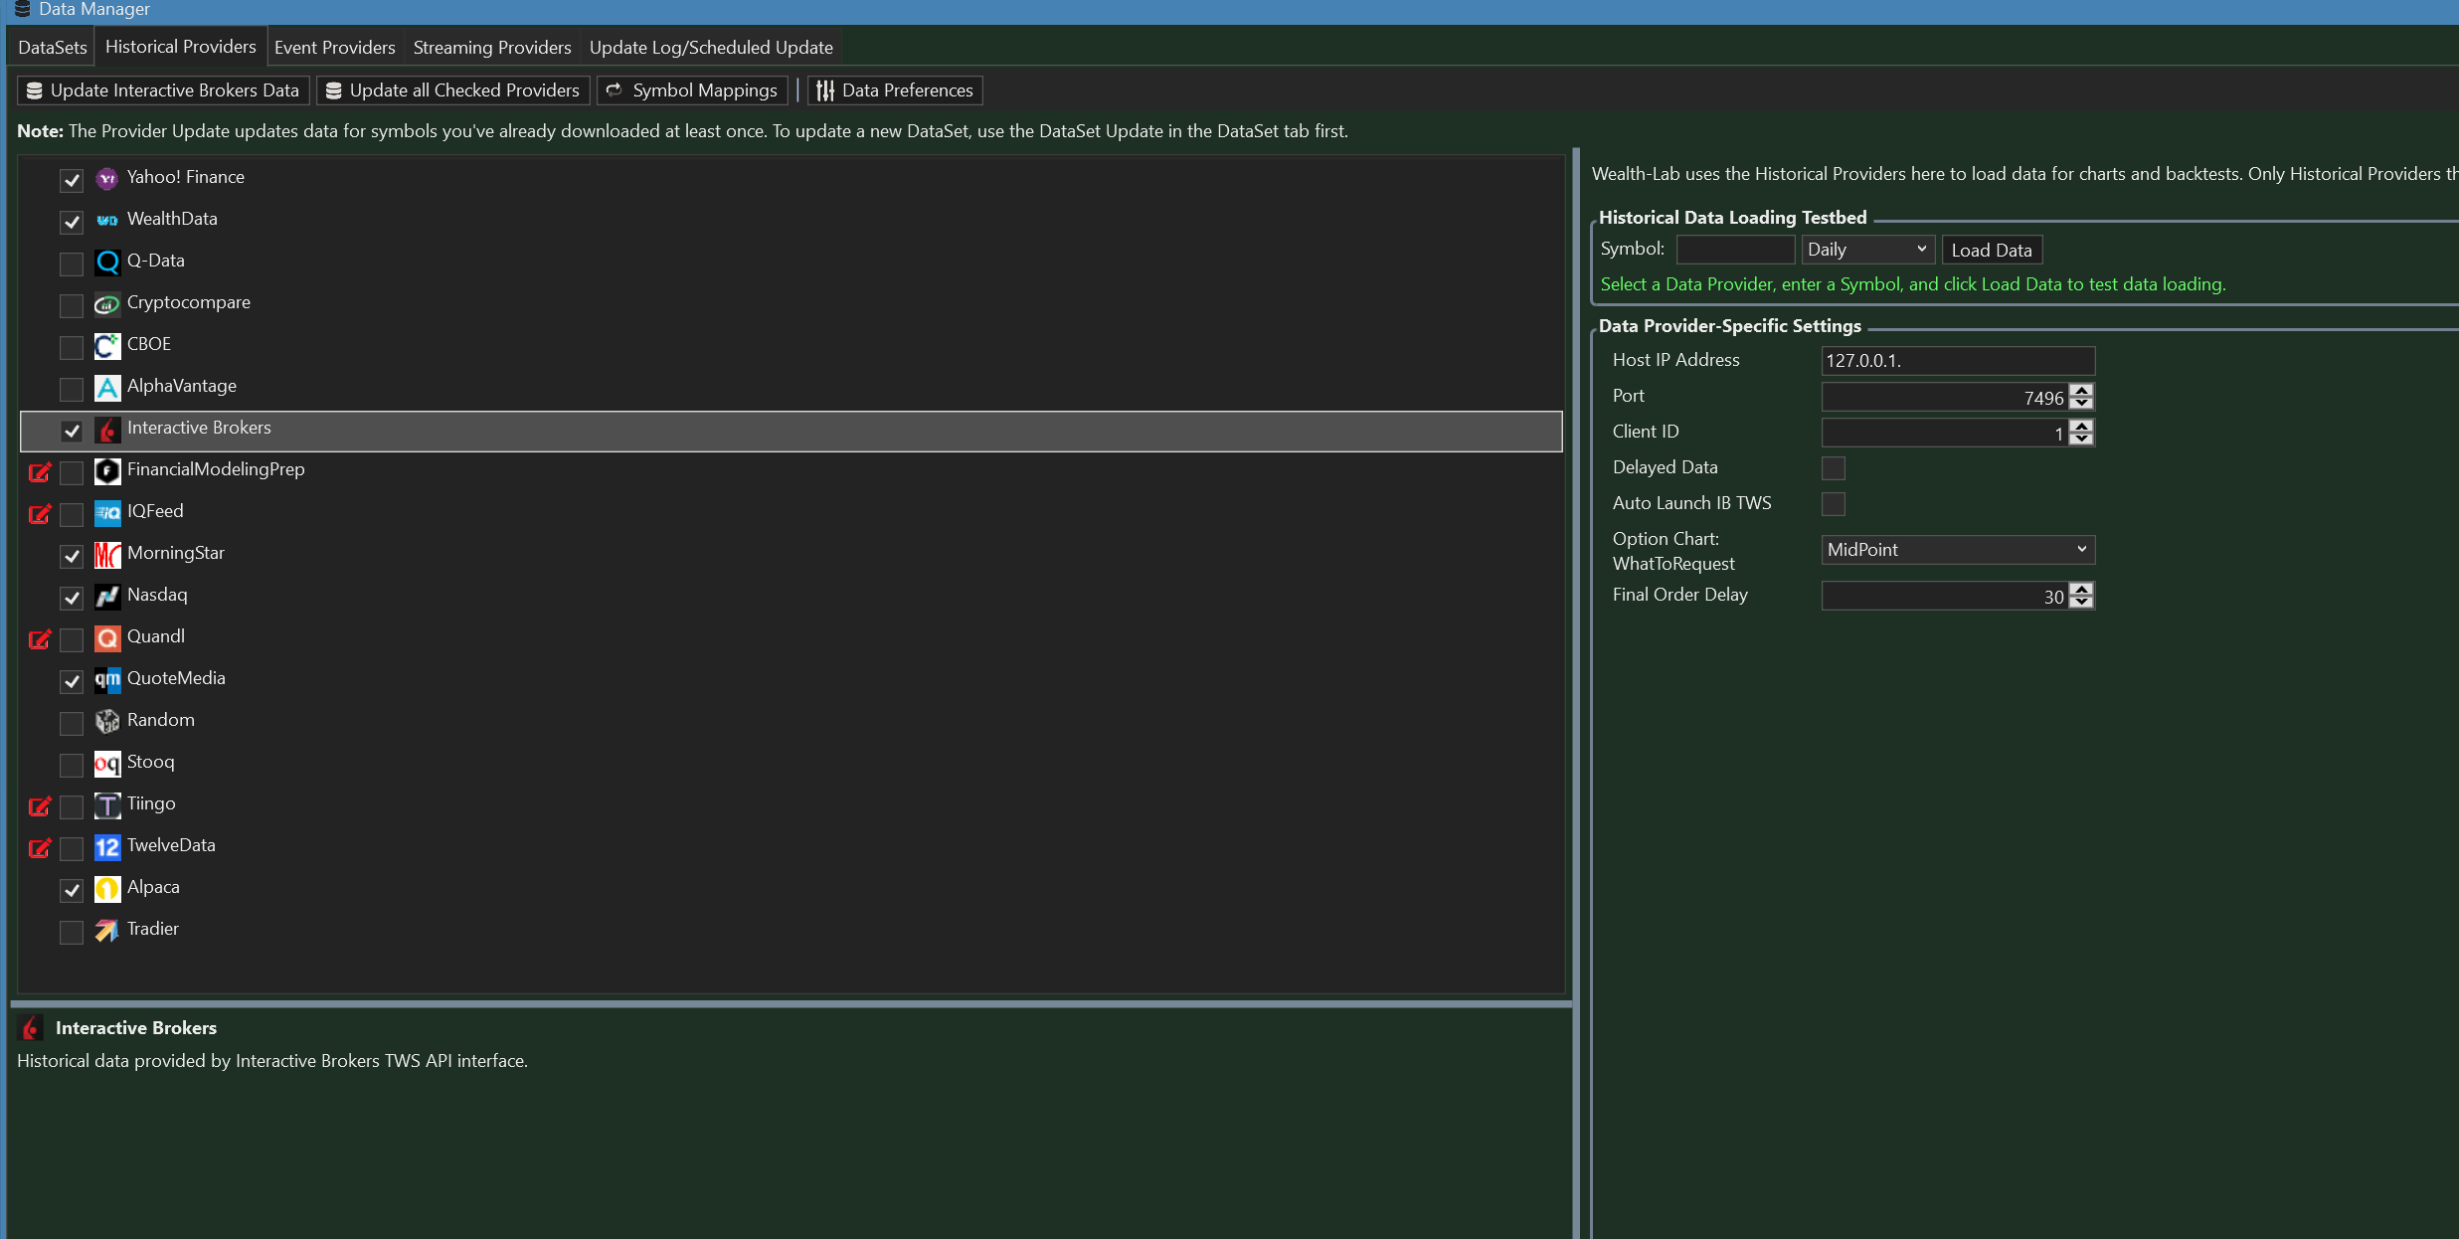Increase the Port number with up arrow

[x=2081, y=391]
